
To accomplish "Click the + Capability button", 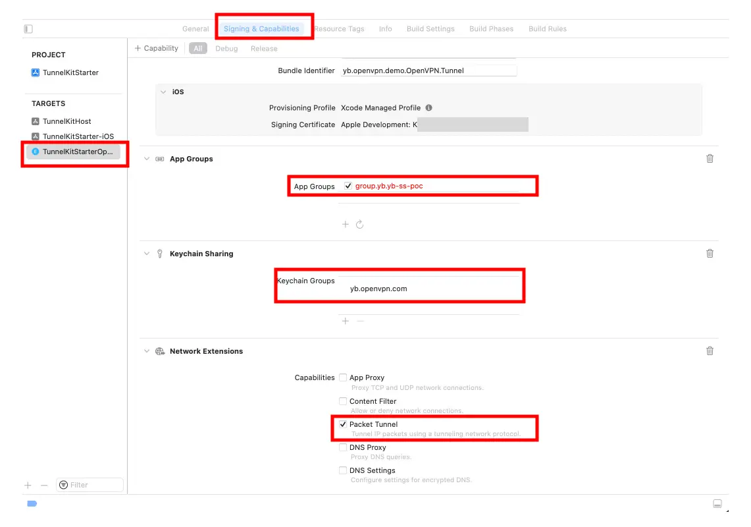I will coord(157,49).
